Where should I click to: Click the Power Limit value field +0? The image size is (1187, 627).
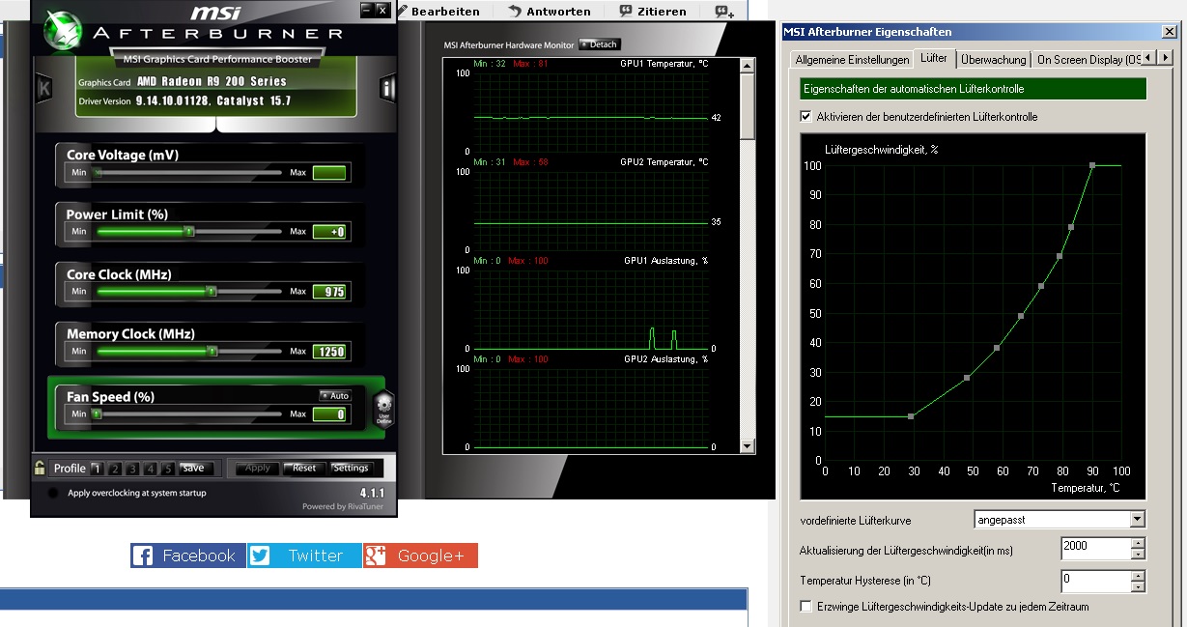pyautogui.click(x=329, y=232)
